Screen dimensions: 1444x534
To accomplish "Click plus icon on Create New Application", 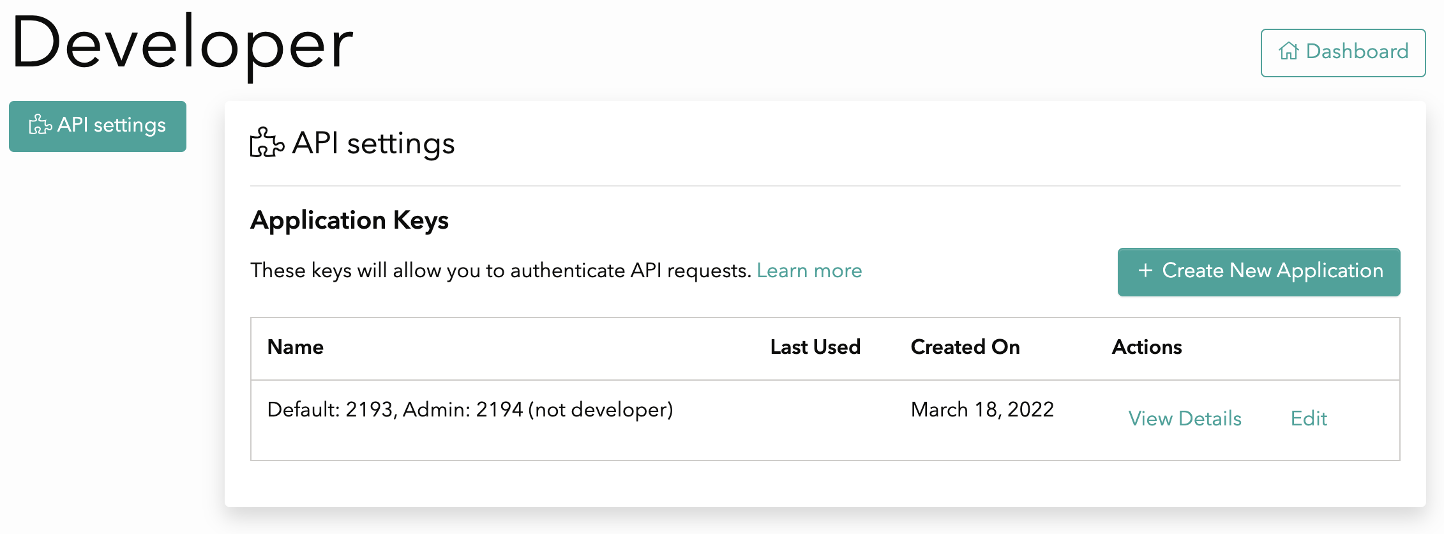I will 1145,271.
